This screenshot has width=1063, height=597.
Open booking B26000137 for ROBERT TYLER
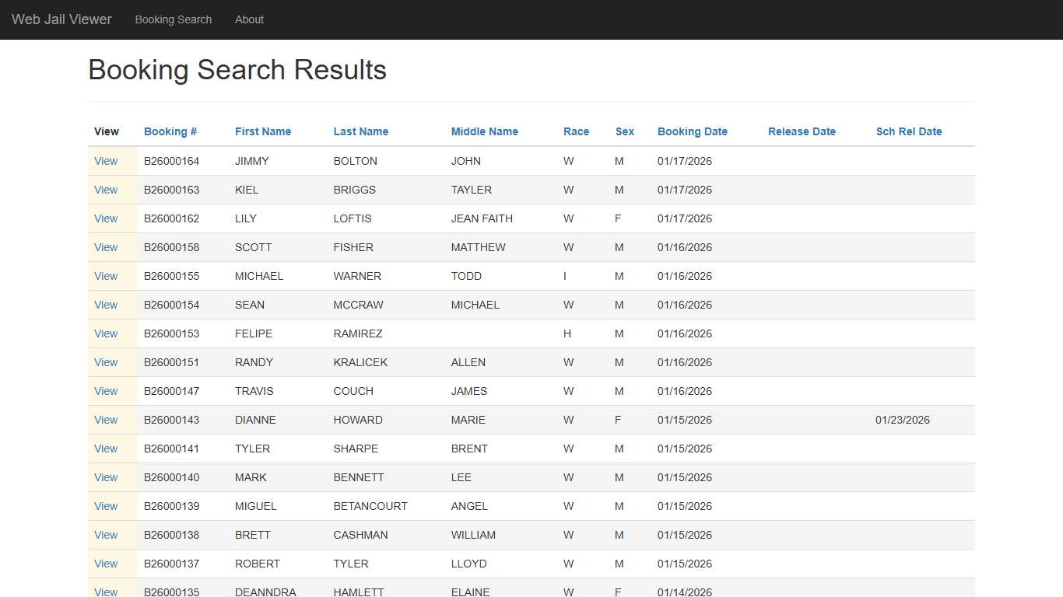click(106, 564)
